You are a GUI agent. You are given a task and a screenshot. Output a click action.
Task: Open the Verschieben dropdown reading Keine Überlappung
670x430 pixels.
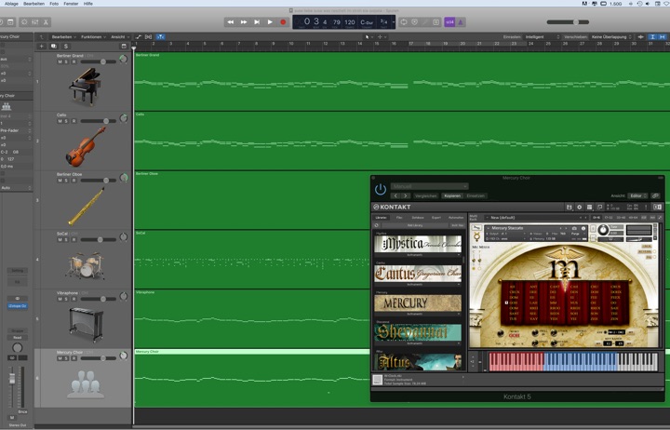611,37
